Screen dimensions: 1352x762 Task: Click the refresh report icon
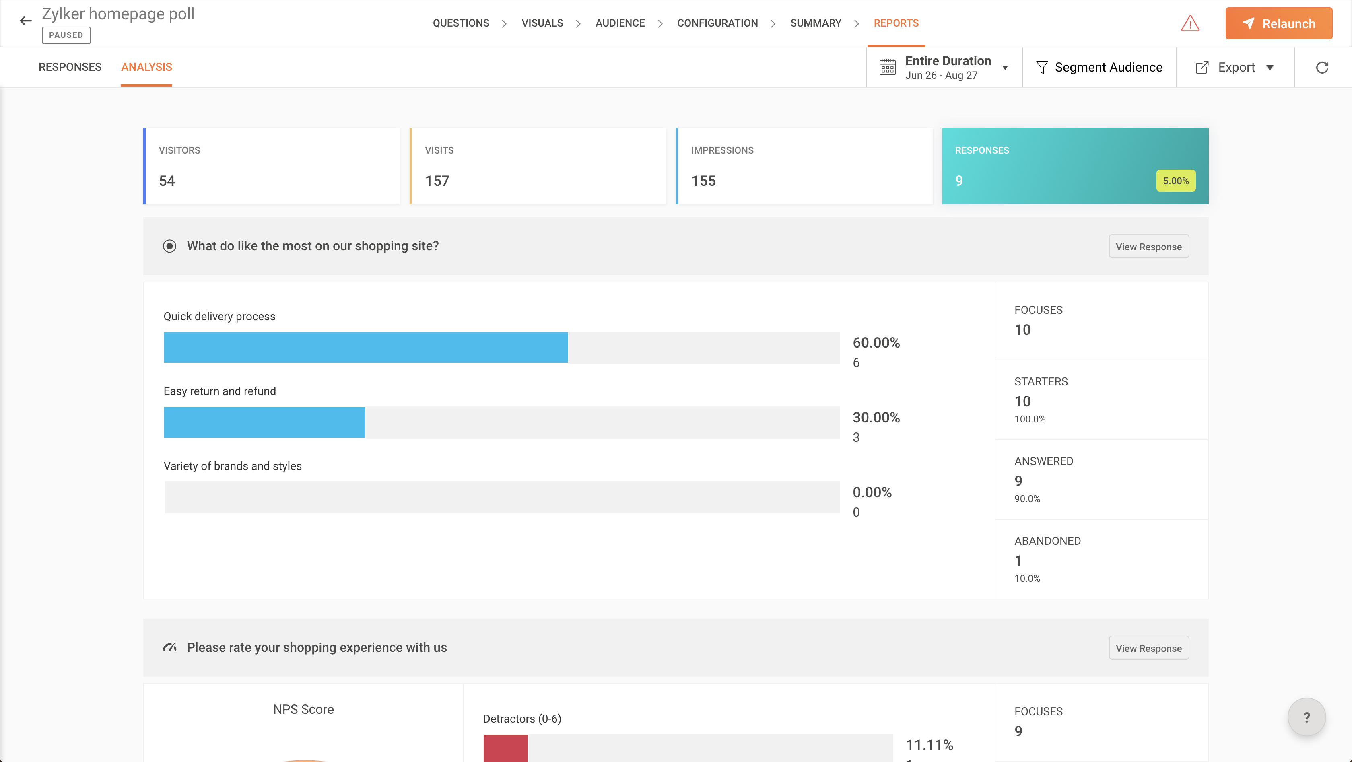pyautogui.click(x=1321, y=67)
